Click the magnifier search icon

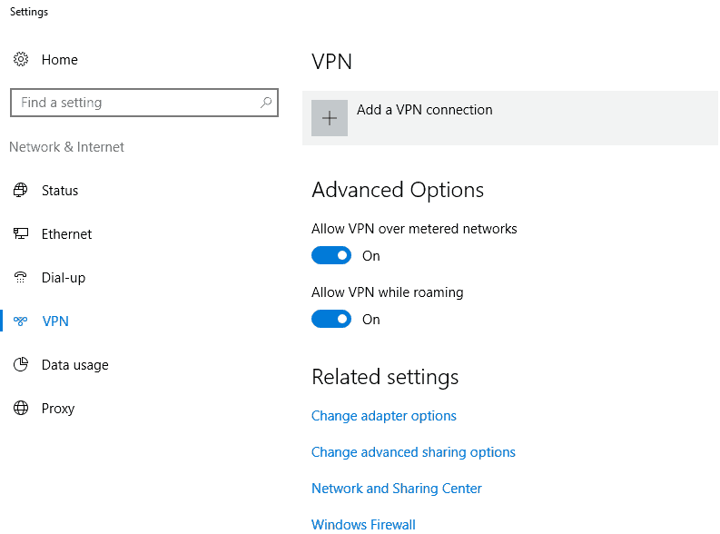coord(266,103)
